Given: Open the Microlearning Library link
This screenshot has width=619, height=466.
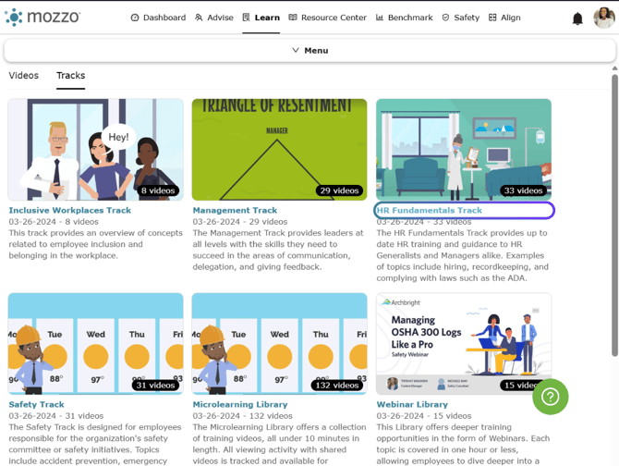Looking at the screenshot, I should (x=240, y=404).
